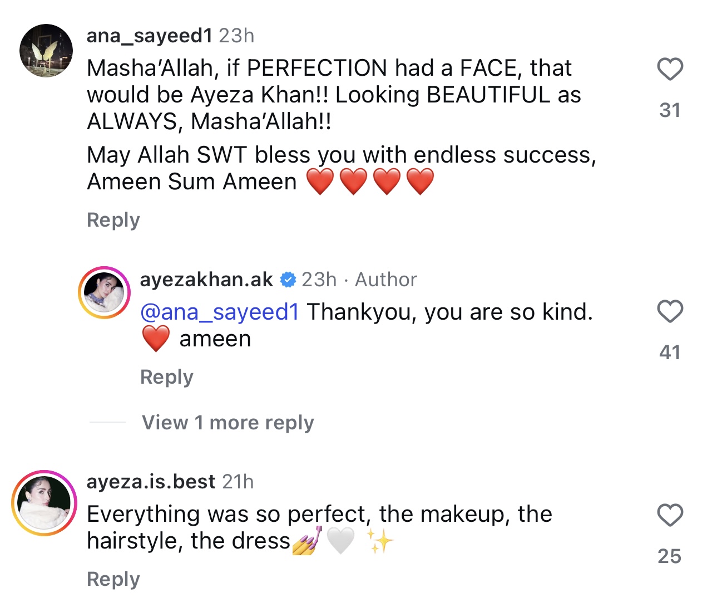This screenshot has height=602, width=717.
Task: Tap the 23h timestamp on ana_sayeed1's comment
Action: coord(236,36)
